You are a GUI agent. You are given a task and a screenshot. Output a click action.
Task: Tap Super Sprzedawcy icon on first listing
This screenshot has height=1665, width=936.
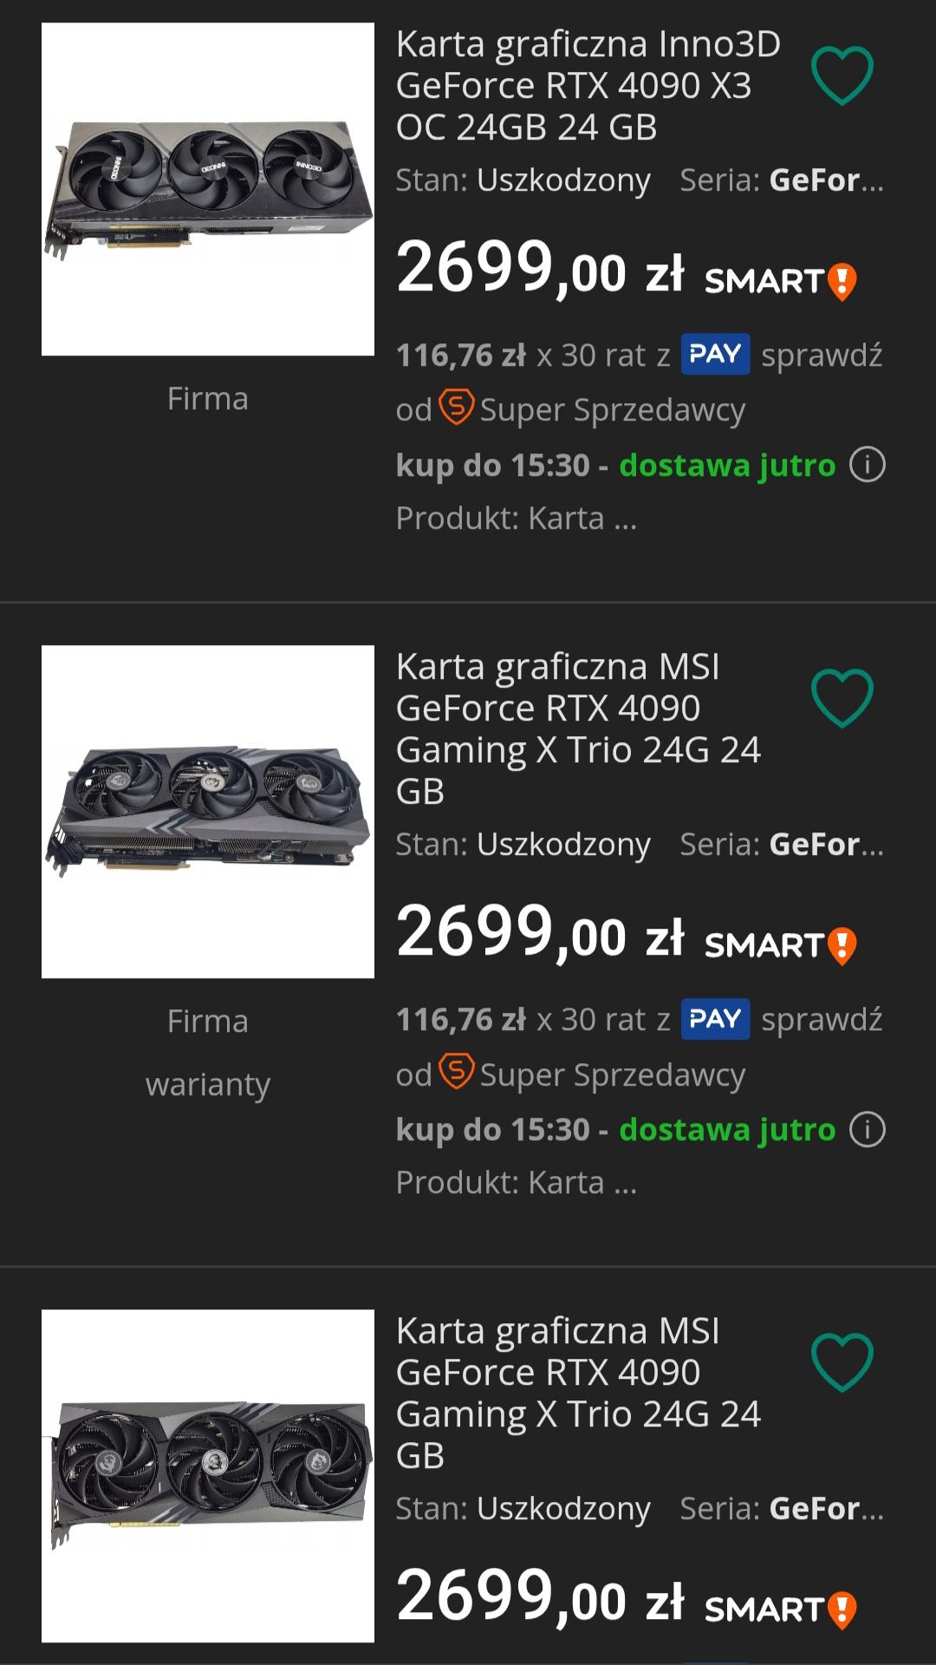(x=457, y=407)
